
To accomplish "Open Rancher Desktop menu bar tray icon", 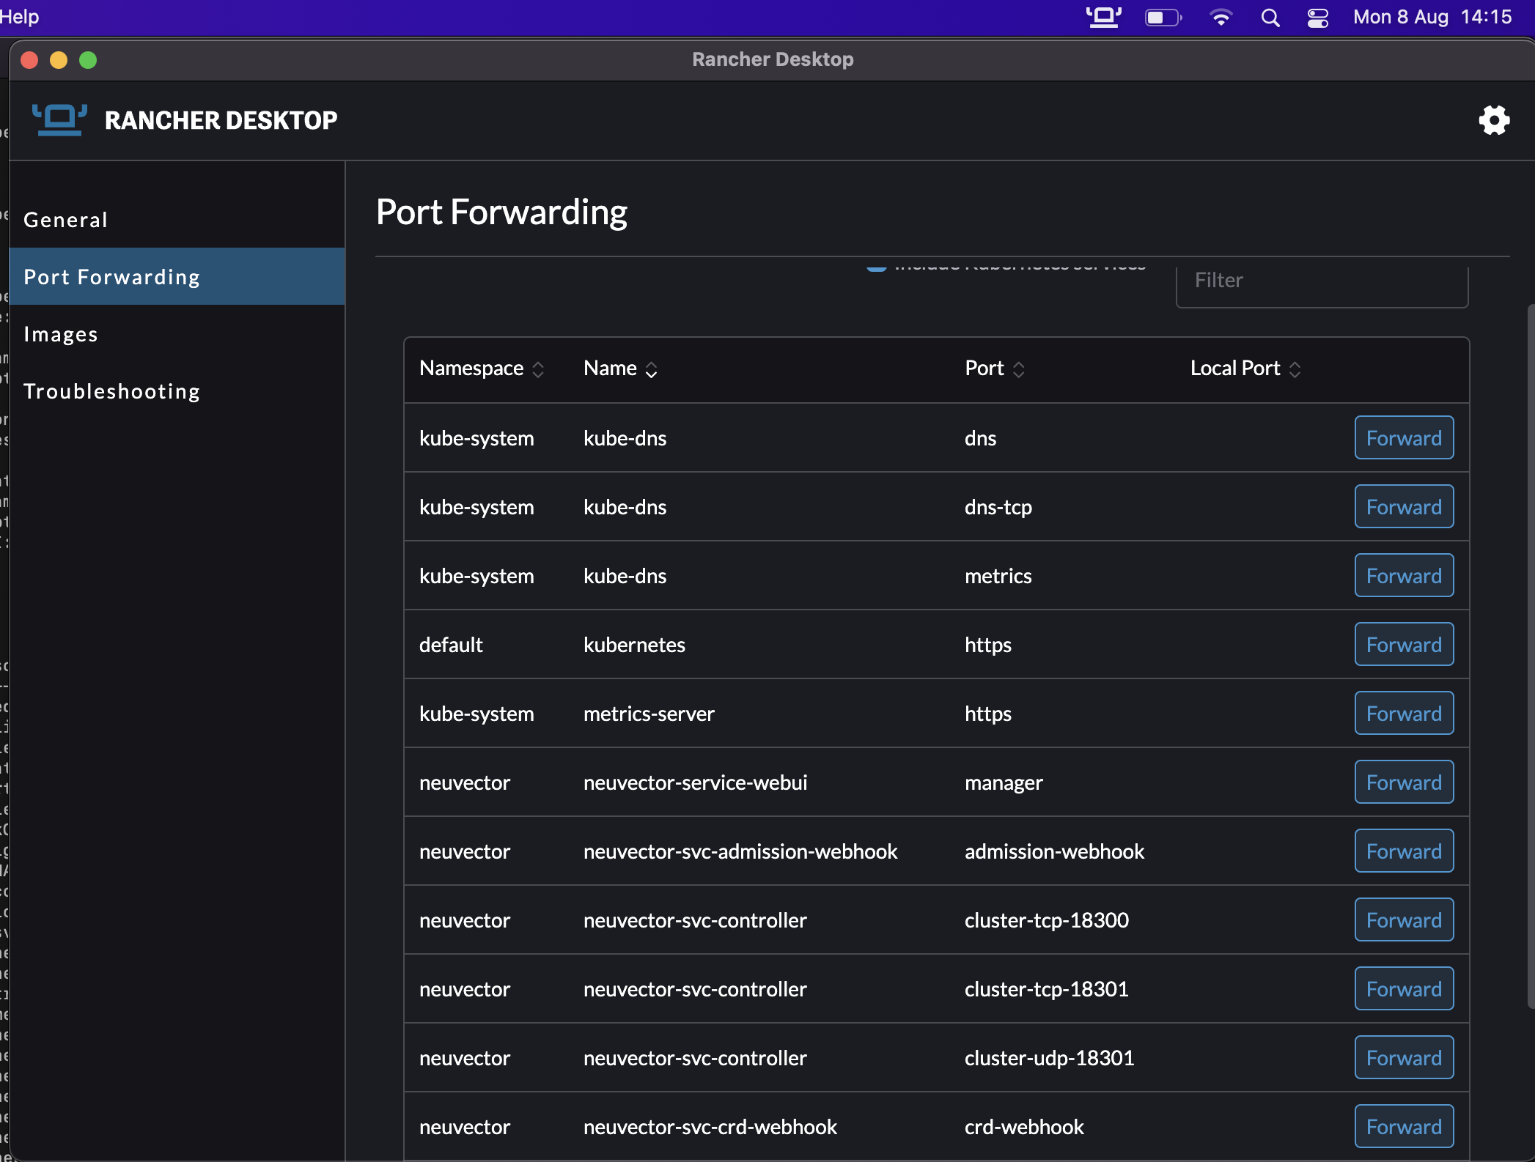I will (1103, 17).
